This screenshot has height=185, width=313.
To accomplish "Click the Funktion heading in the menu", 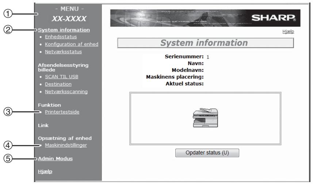I will [x=50, y=105].
